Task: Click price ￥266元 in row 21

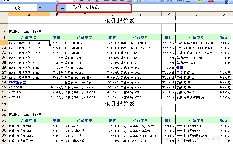Action: tap(57, 43)
